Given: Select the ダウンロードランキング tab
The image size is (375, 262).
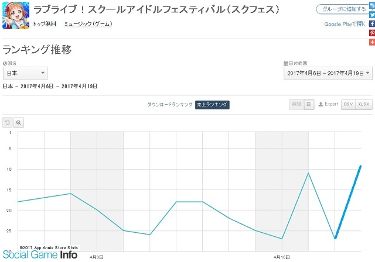Looking at the screenshot, I should 169,105.
